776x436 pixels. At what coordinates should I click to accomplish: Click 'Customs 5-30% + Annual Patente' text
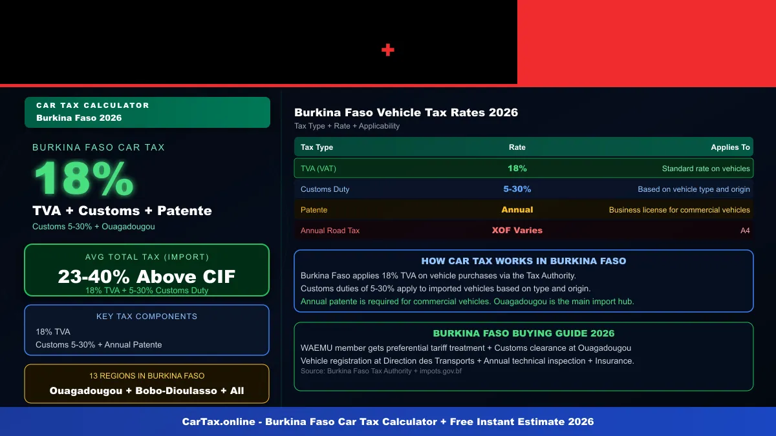pyautogui.click(x=99, y=344)
